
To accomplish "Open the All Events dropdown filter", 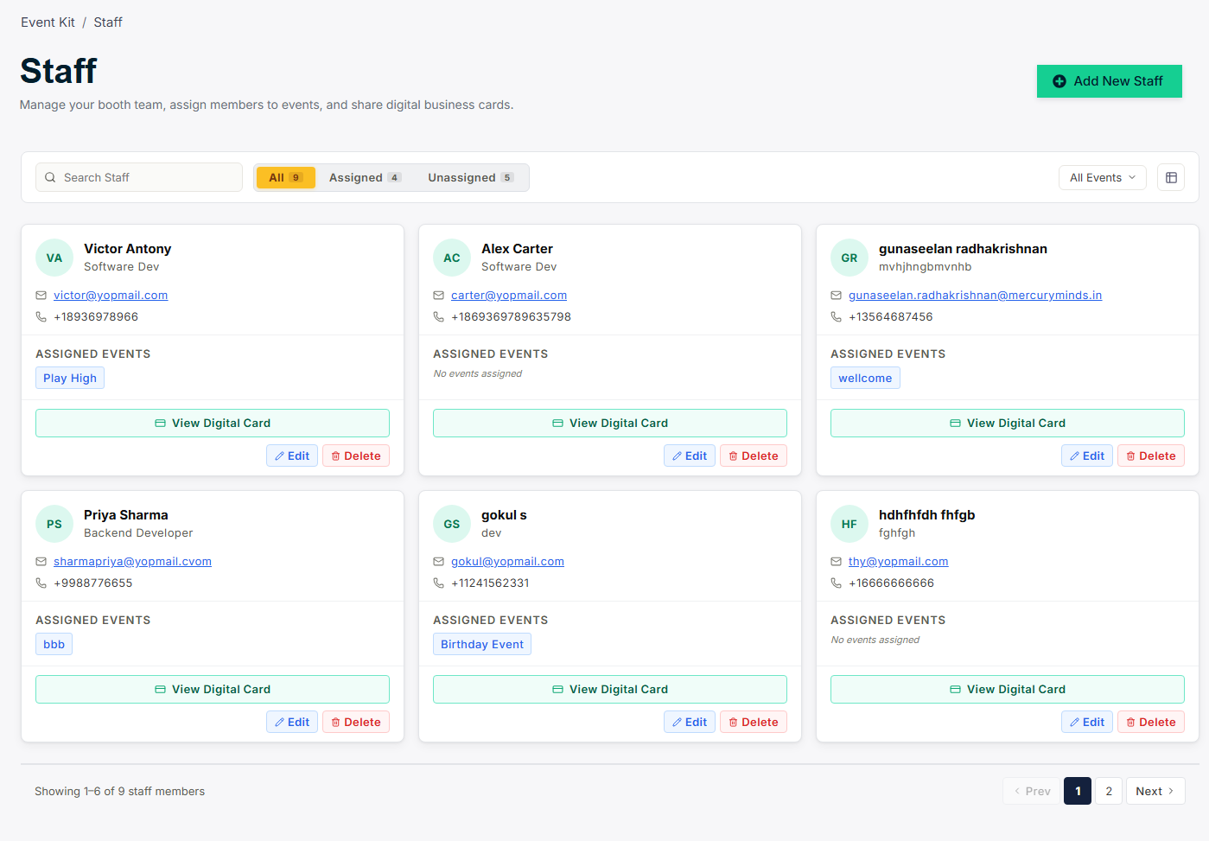I will pos(1103,177).
